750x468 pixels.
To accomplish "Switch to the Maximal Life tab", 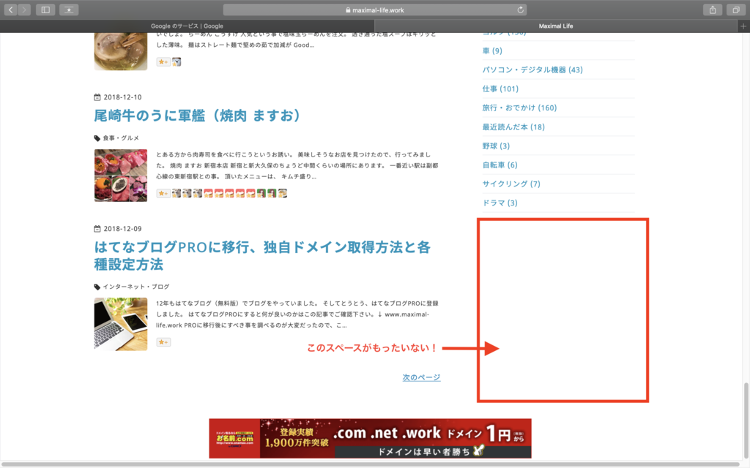I will click(556, 26).
